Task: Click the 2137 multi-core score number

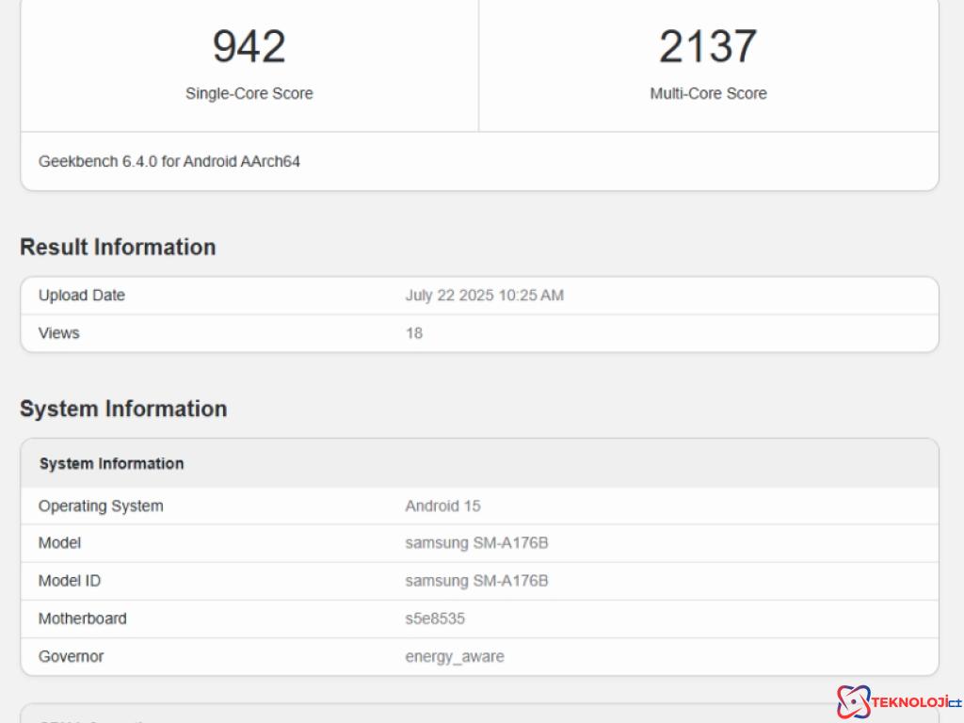Action: tap(708, 47)
